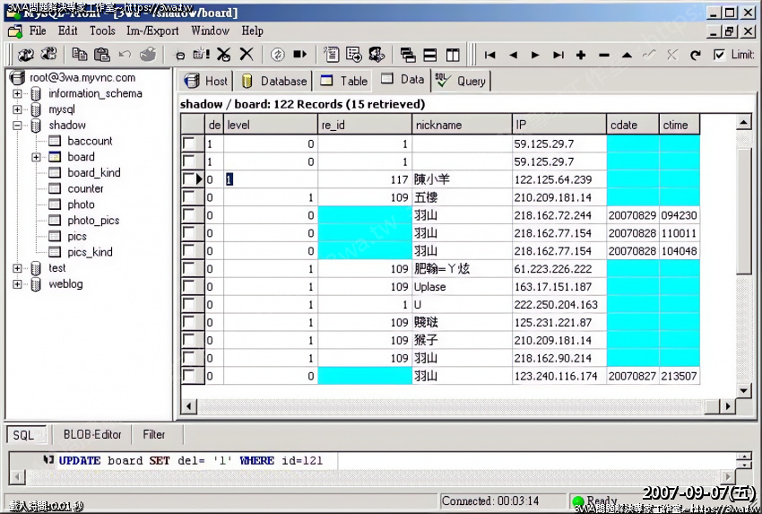The width and height of the screenshot is (762, 514).
Task: Delete the record with minus icon
Action: 603,55
